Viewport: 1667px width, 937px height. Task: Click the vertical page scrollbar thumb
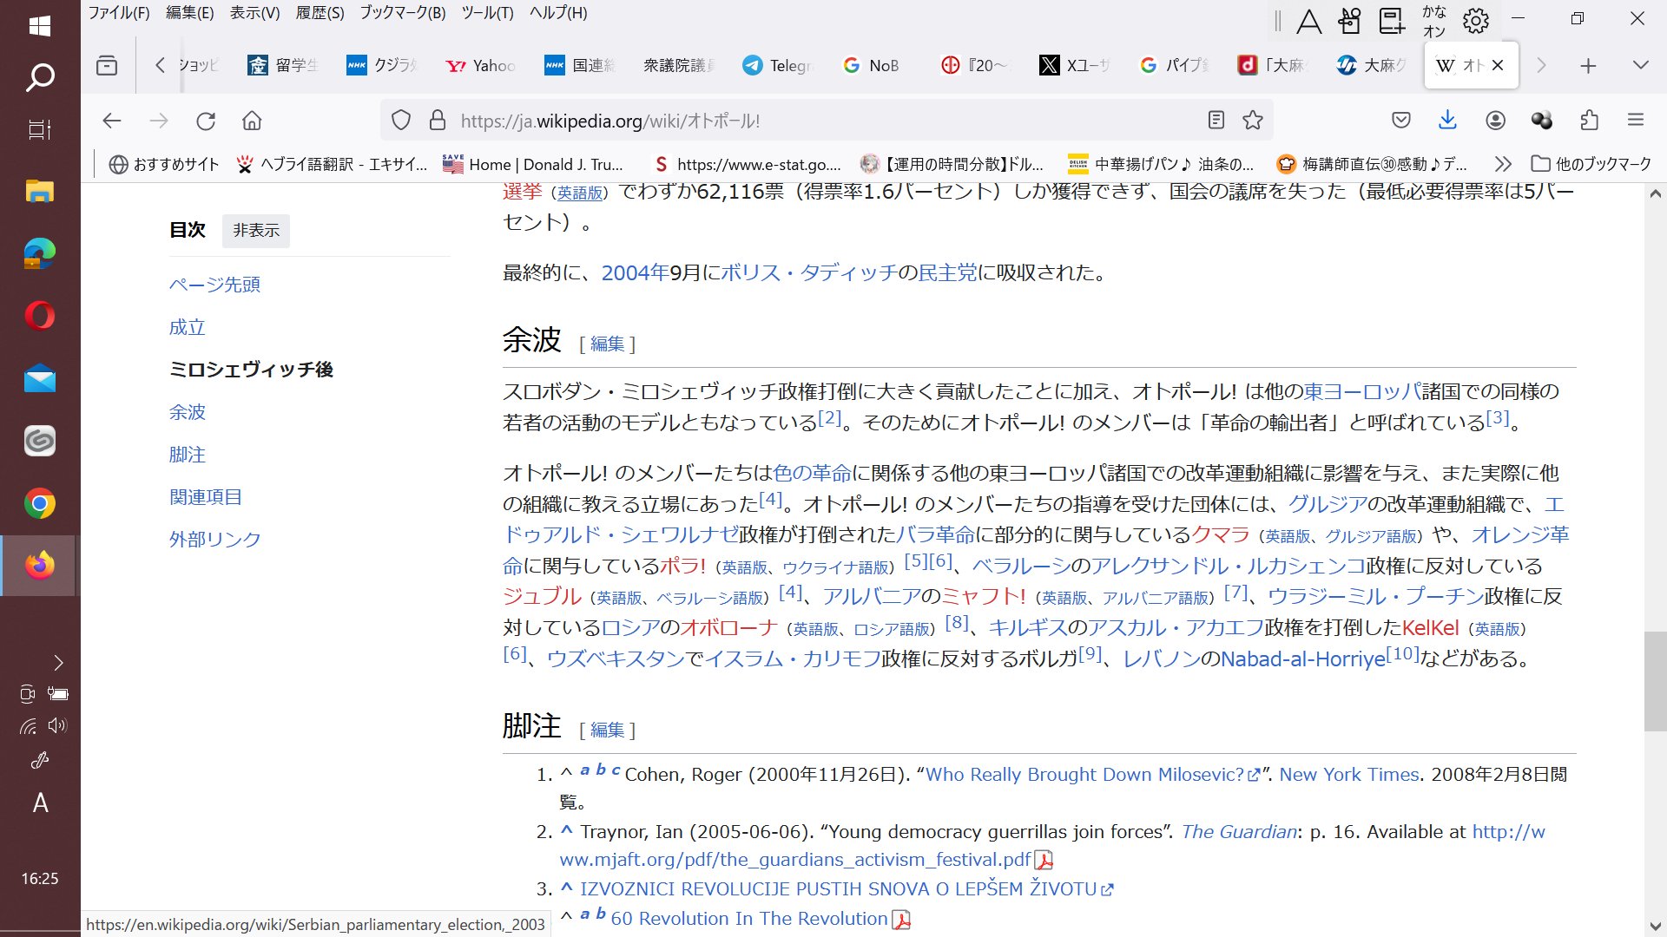point(1655,681)
